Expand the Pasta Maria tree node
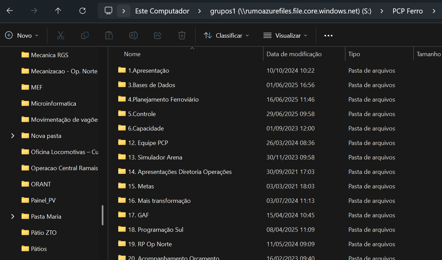The image size is (442, 260). 13,217
